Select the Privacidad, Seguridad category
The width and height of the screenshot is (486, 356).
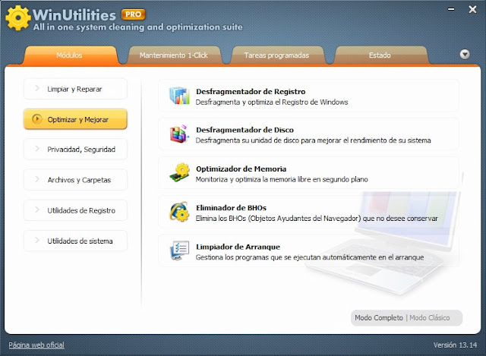(75, 150)
